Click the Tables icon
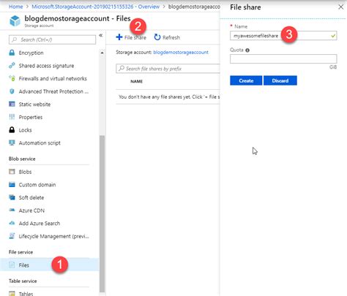Screen dimensions: 347x296 12,294
